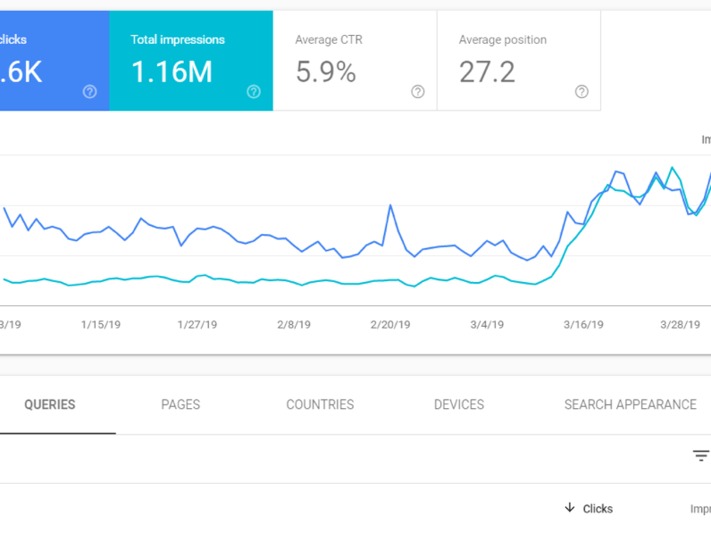Open help icon on Total impressions card
711x533 pixels.
(x=254, y=92)
